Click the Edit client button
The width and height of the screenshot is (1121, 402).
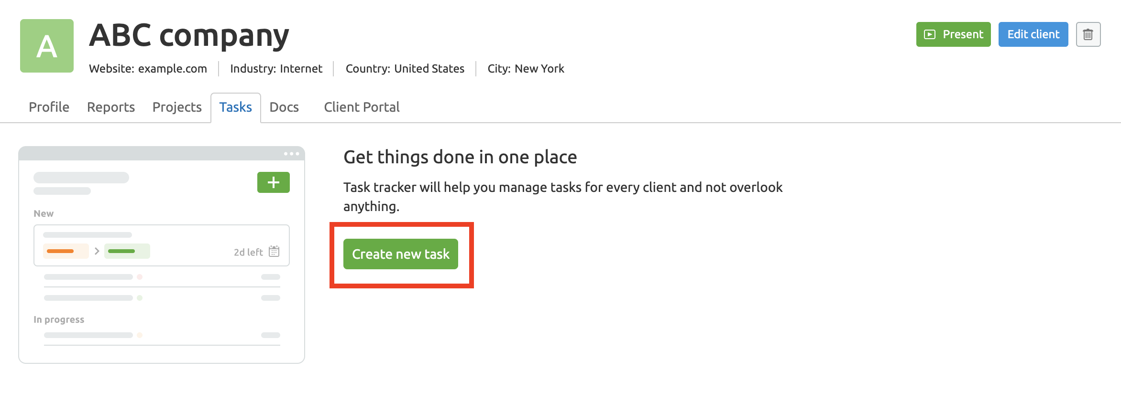pyautogui.click(x=1033, y=34)
